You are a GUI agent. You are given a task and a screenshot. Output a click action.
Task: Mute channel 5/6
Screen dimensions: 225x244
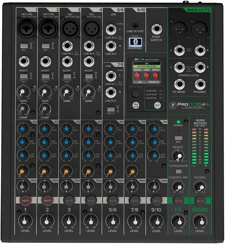(113, 201)
